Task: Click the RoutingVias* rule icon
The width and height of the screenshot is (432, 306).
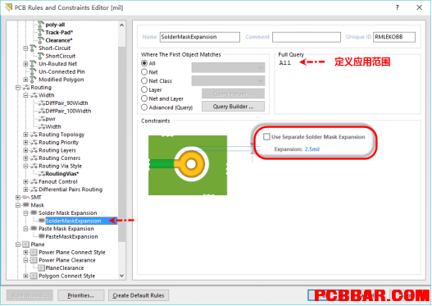Action: click(41, 174)
